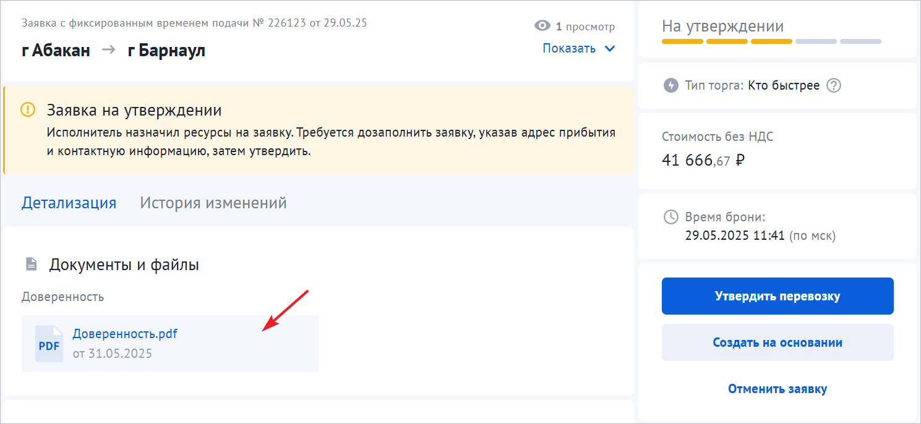This screenshot has width=921, height=424.
Task: Click the На утверждении status title
Action: pyautogui.click(x=722, y=26)
